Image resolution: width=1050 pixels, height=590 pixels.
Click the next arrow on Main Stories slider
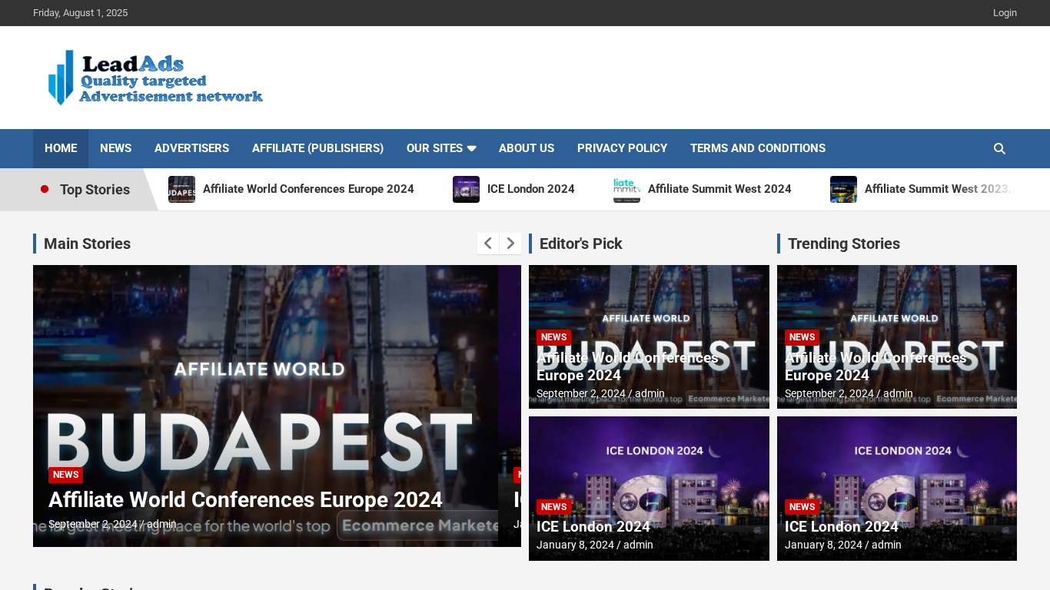(510, 243)
